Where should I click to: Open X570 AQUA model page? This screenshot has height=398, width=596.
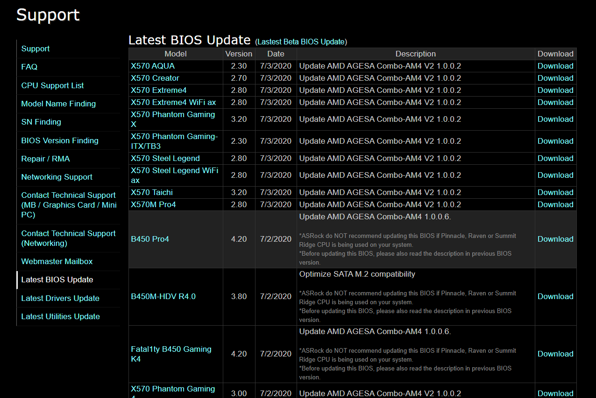[x=153, y=66]
